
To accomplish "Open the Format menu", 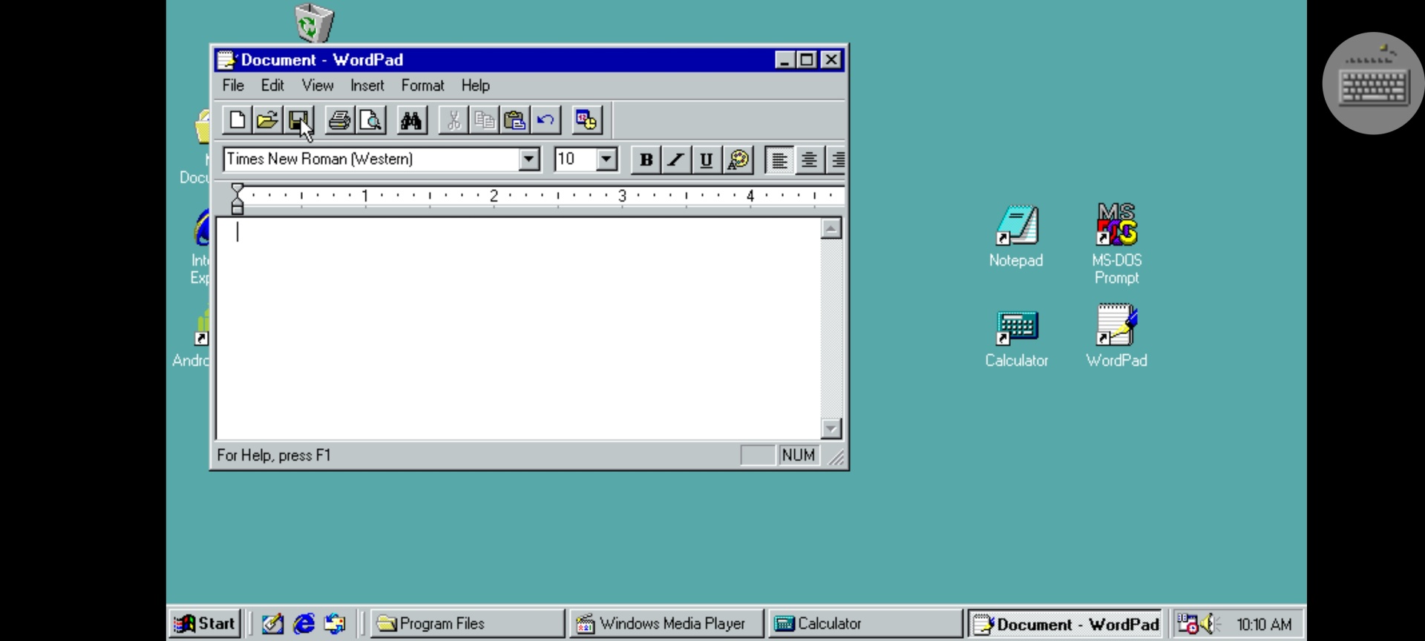I will coord(422,85).
